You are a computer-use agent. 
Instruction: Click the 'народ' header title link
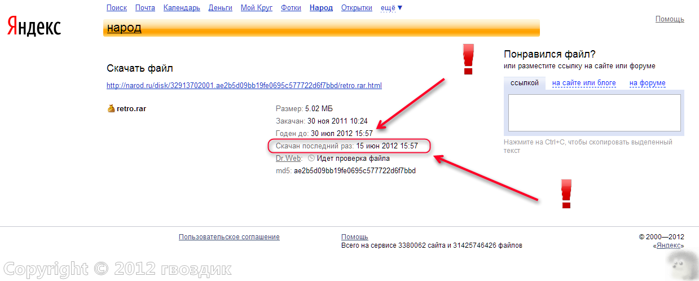(x=124, y=28)
